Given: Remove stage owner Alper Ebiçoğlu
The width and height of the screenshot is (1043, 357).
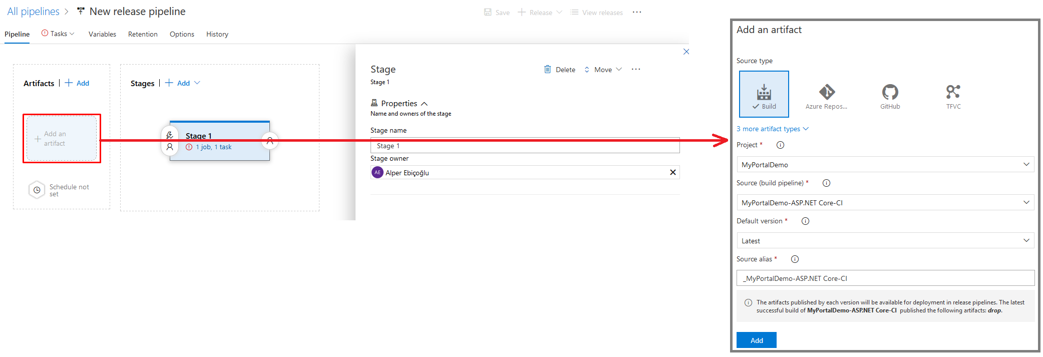Looking at the screenshot, I should [673, 172].
